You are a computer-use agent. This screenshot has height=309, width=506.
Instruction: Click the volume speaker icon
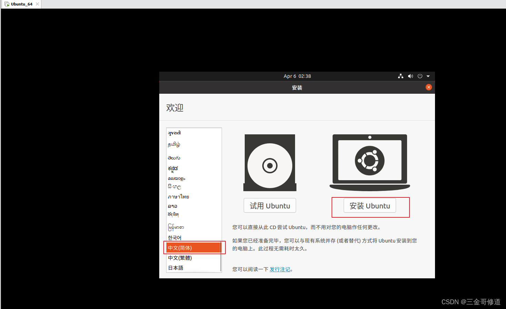[410, 76]
